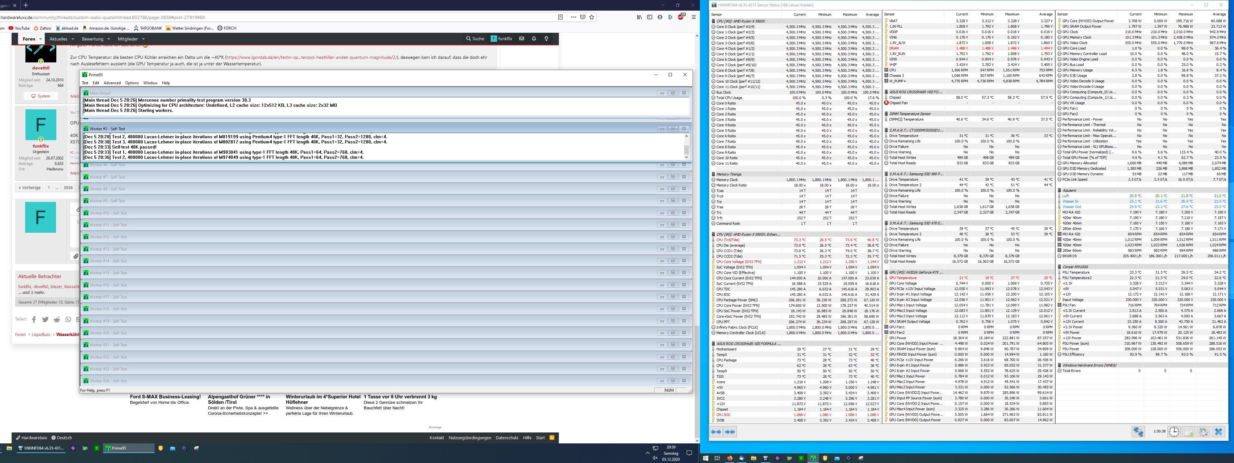Open Liquidluxx breadcrumb link
Screen dimensions: 1234x463
[x=41, y=335]
